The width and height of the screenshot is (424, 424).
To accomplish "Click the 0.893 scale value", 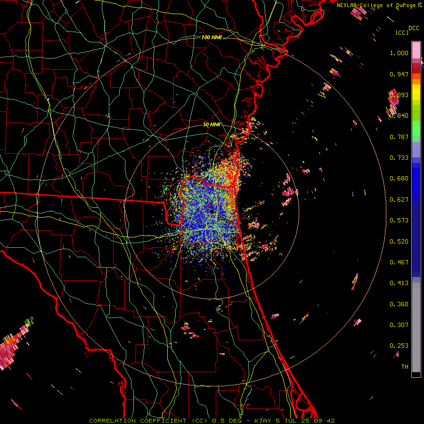I will pos(399,95).
